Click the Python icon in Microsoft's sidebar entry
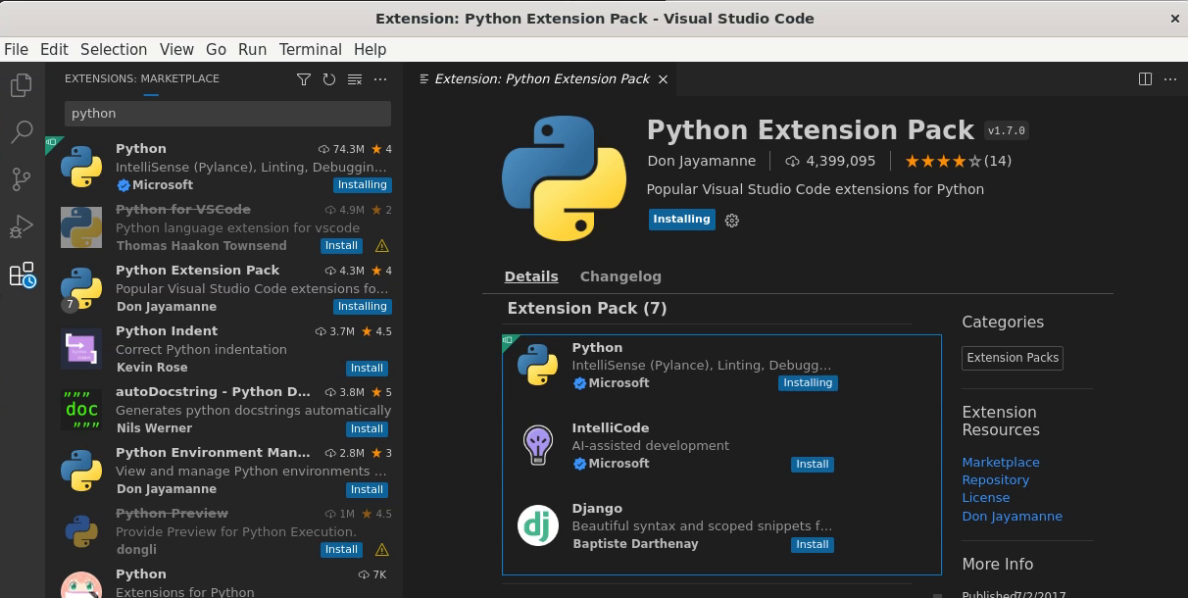This screenshot has height=598, width=1188. click(x=81, y=167)
